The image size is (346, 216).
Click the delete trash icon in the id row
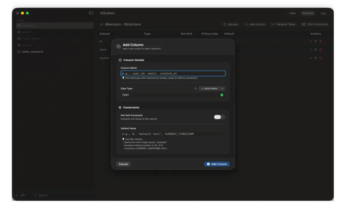click(321, 41)
